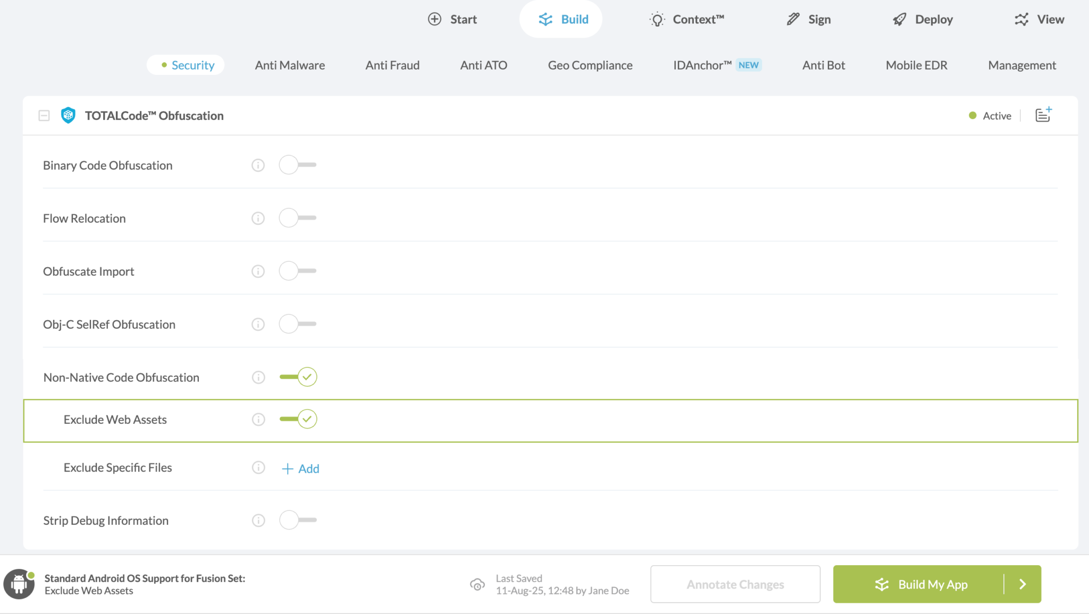Turn on Strip Debug Information
Image resolution: width=1089 pixels, height=614 pixels.
[x=297, y=520]
